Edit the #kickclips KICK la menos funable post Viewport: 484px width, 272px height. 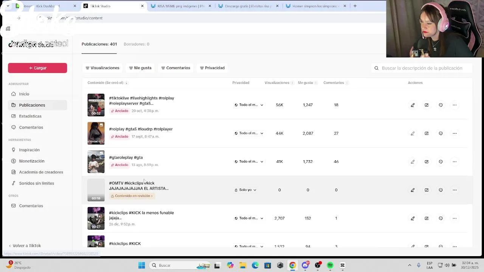click(413, 218)
